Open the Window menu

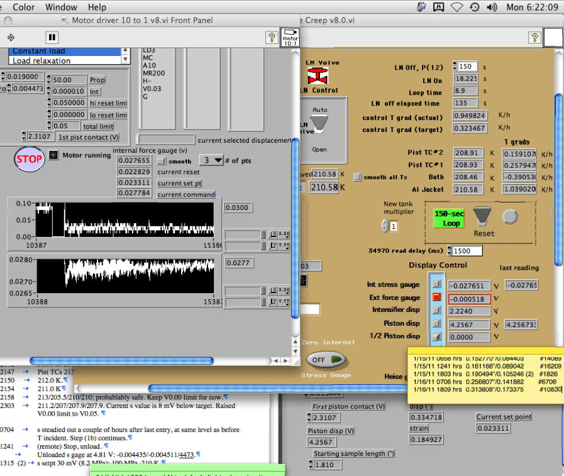click(x=61, y=8)
